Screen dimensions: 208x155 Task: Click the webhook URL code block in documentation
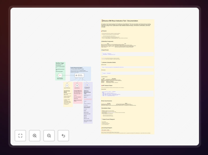click(127, 67)
